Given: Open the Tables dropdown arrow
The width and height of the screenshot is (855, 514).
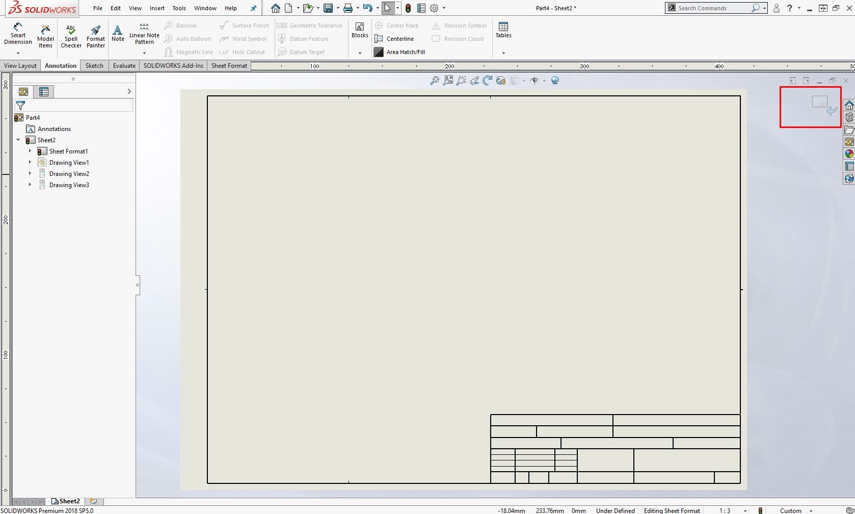Looking at the screenshot, I should click(503, 52).
